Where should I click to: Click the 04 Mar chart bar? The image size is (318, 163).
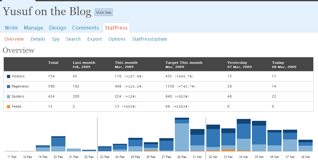click(x=244, y=135)
